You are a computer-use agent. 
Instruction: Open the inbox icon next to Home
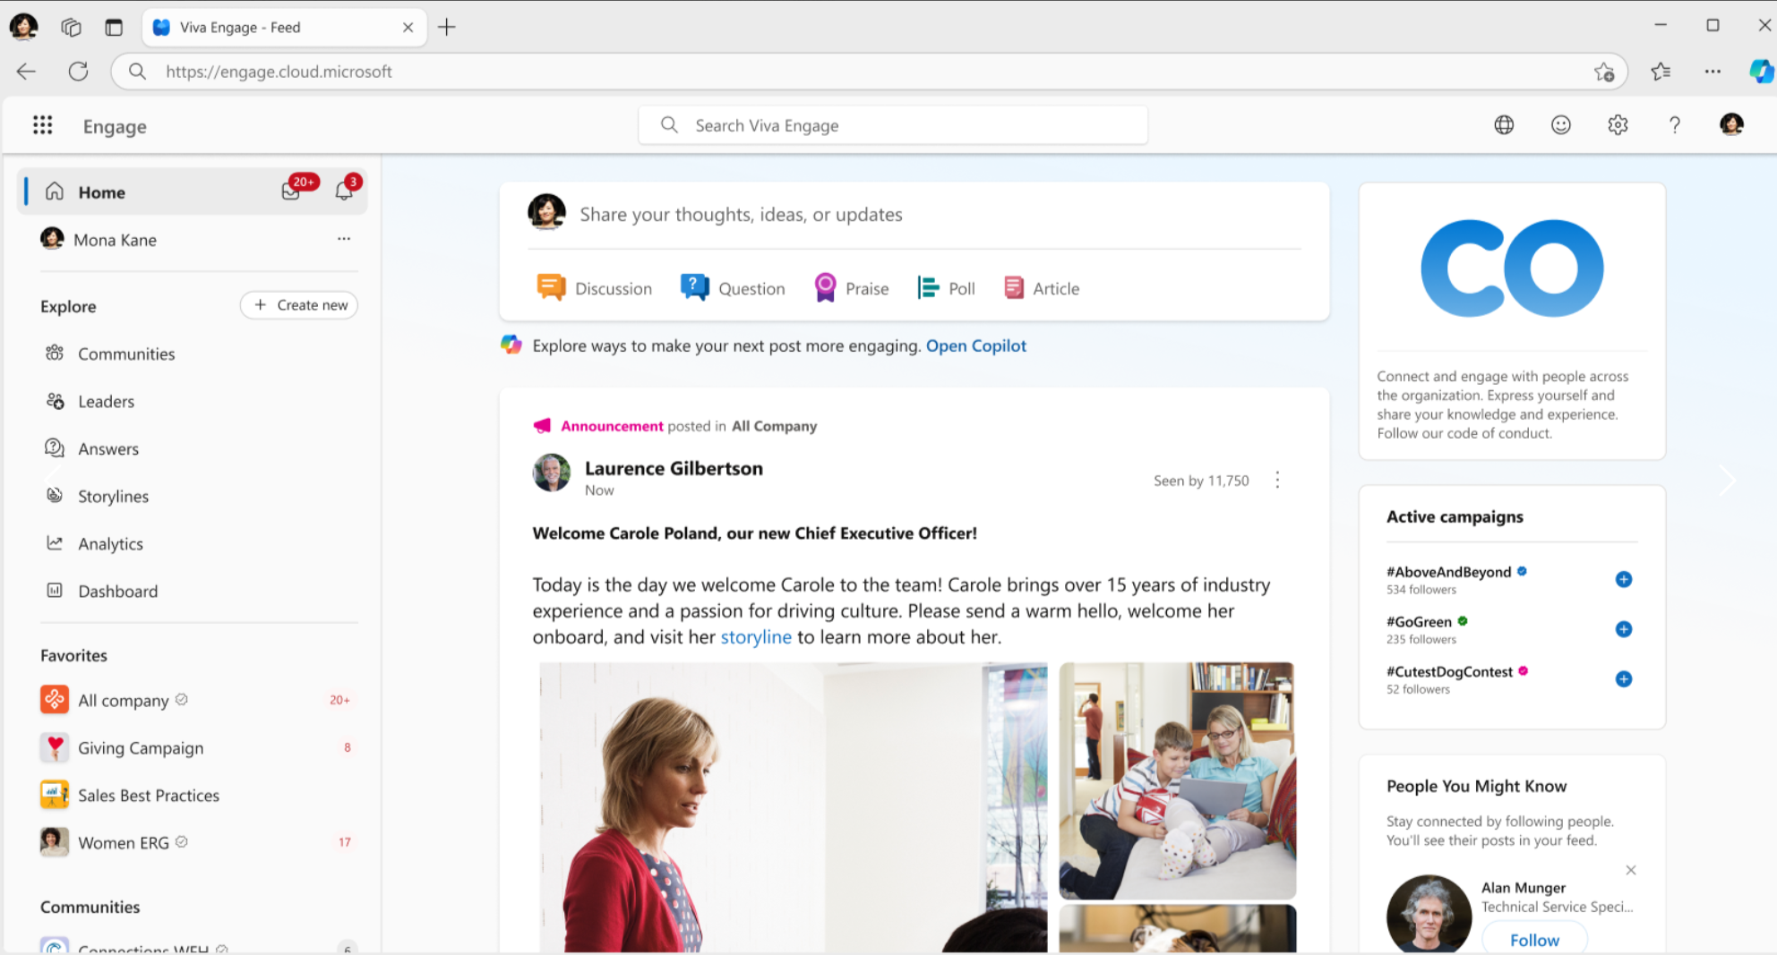click(291, 191)
